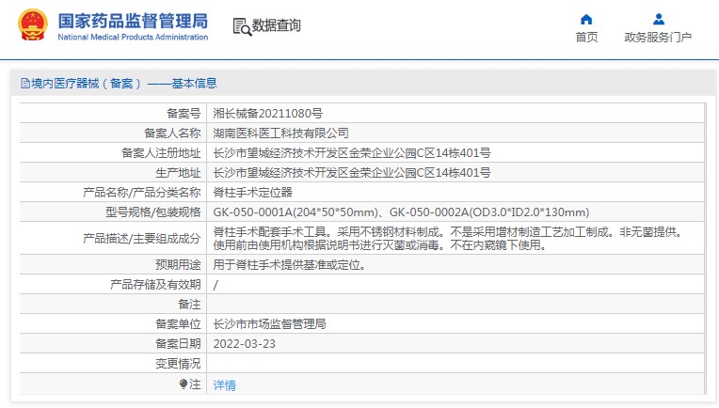Select product name 脊柱手术定位器
719x408 pixels.
pos(252,192)
